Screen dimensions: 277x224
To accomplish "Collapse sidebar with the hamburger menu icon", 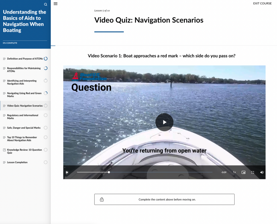I will [55, 4].
